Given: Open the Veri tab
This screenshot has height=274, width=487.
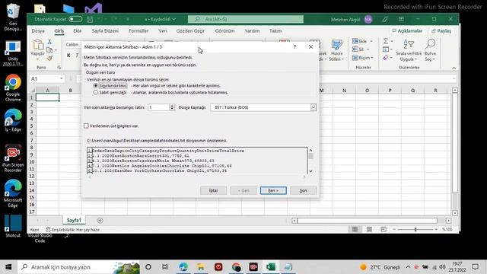Looking at the screenshot, I should (x=163, y=30).
